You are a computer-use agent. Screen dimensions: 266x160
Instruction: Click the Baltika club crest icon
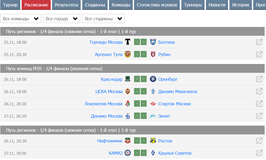[x=153, y=42]
